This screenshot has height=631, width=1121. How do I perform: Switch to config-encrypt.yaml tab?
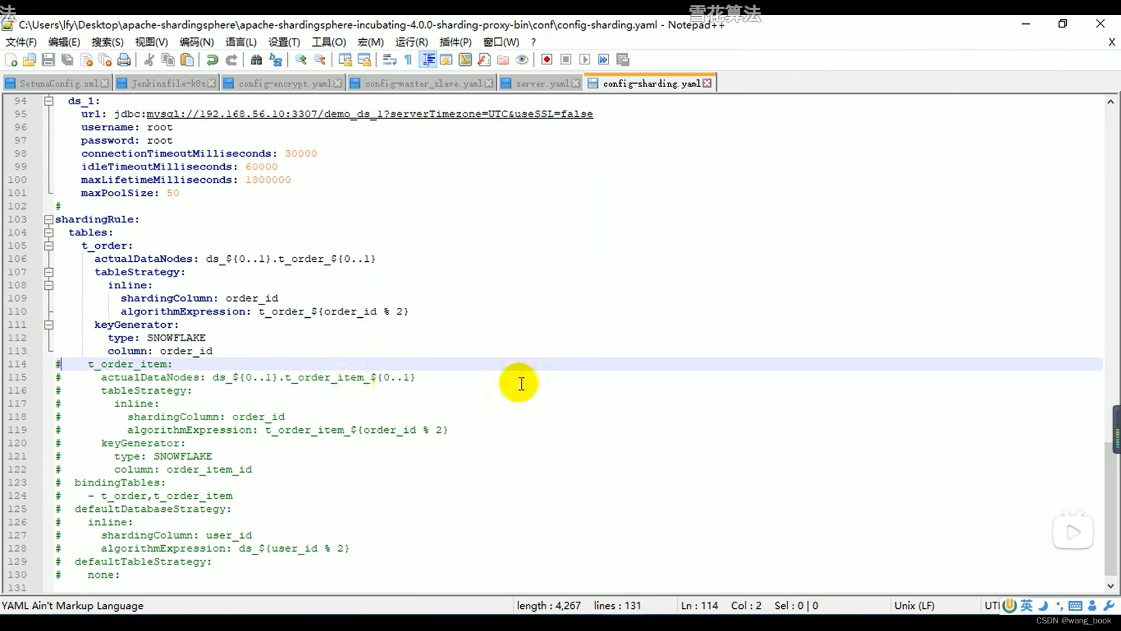(x=284, y=84)
